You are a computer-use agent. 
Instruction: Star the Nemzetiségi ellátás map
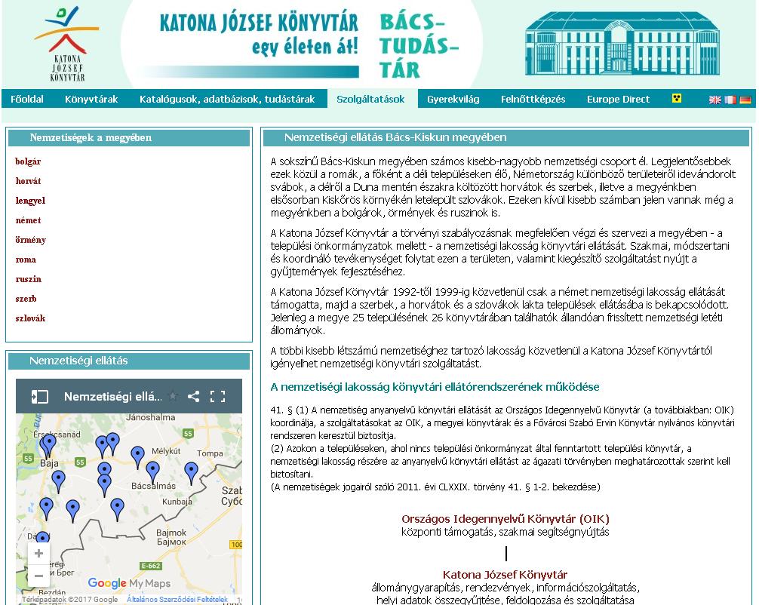(173, 396)
